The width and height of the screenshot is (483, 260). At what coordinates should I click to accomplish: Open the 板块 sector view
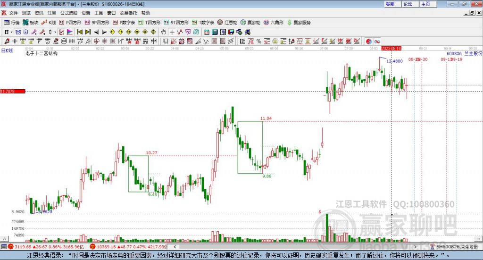(30, 23)
